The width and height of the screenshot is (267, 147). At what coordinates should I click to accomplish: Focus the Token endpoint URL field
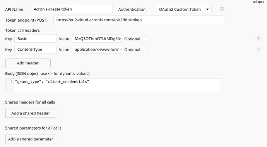click(139, 20)
